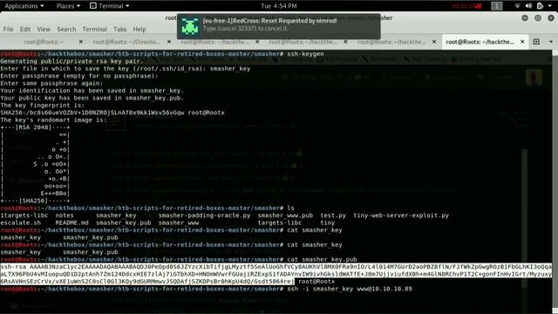
Task: Click the new tab icon button
Action: 536,42
